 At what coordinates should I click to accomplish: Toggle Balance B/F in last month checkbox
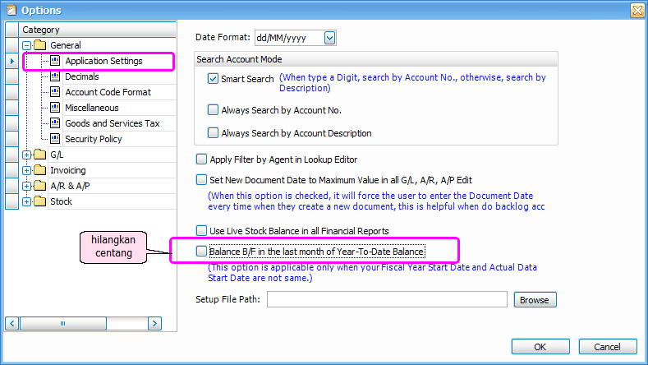tap(201, 251)
